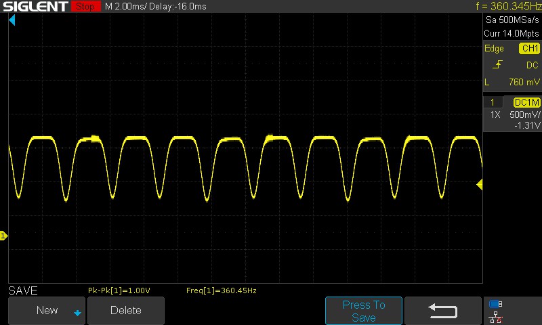
Task: Click the red Stop run status indicator
Action: coord(85,6)
